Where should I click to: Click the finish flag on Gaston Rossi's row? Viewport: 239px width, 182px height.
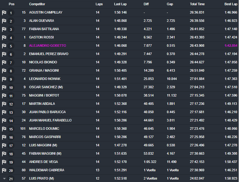pyautogui.click(x=4, y=38)
